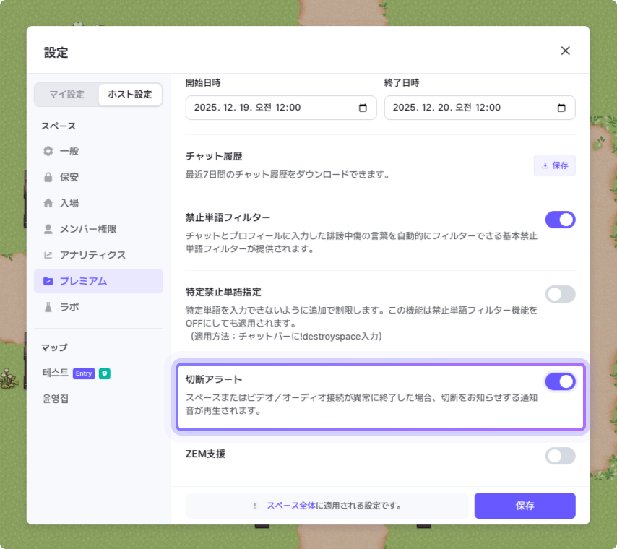This screenshot has width=617, height=549.
Task: Click the スペース全体 link text
Action: [291, 506]
